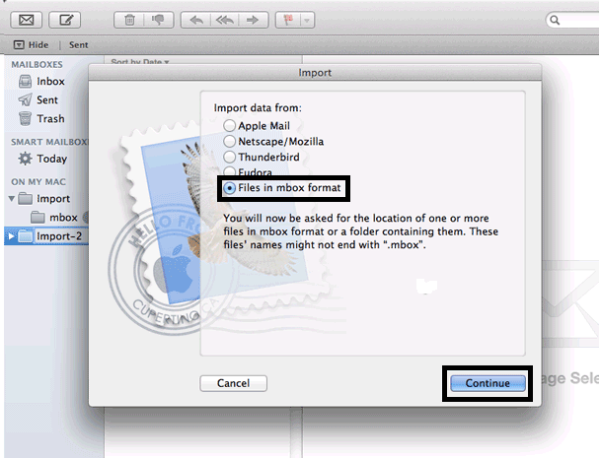Open the flag color dropdown arrow

coord(307,20)
